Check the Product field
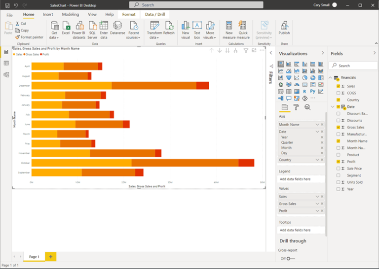The image size is (379, 269). [x=338, y=155]
